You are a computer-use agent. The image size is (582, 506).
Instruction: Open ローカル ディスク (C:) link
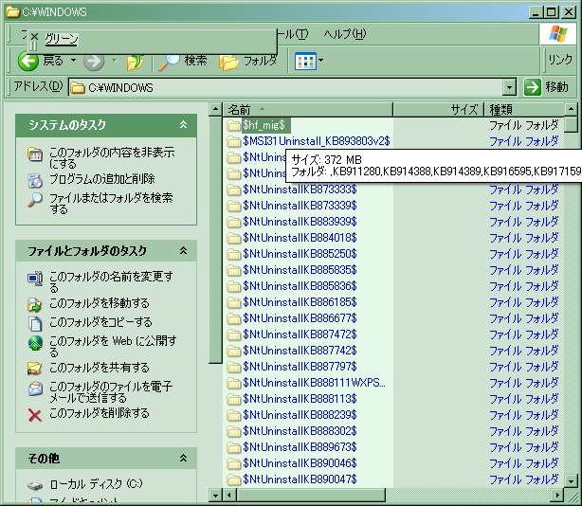click(x=96, y=484)
